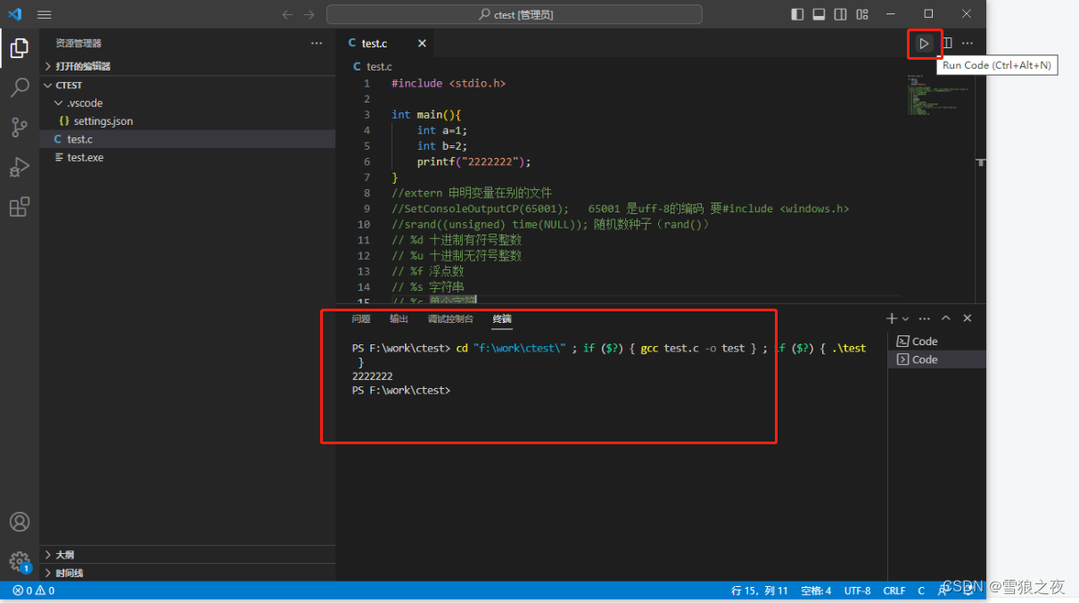Switch to the 问题 panel tab
Viewport: 1079px width, 603px height.
point(360,318)
